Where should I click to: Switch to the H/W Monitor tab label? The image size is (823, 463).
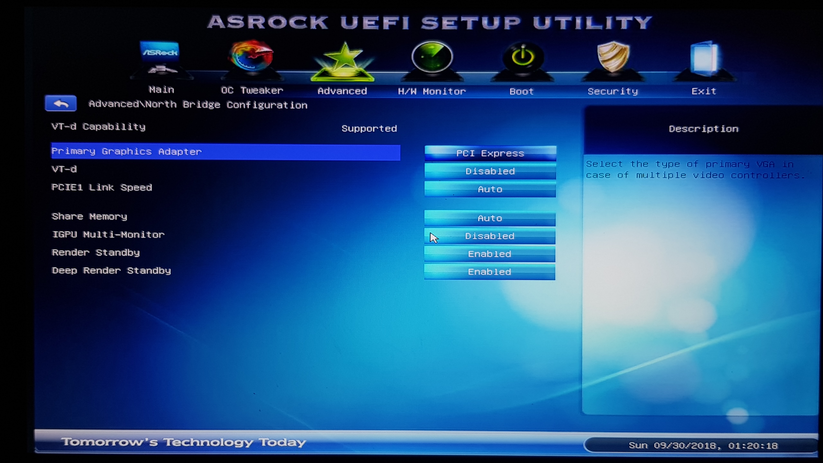click(x=432, y=91)
